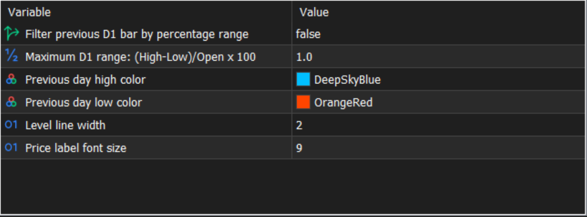Click the ½ double-type icon for Maximum D1 range

(11, 56)
